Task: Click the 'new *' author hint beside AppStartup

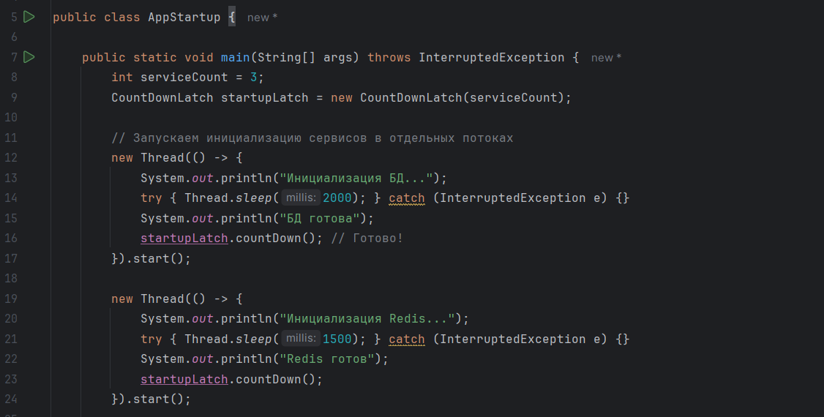Action: pyautogui.click(x=262, y=18)
